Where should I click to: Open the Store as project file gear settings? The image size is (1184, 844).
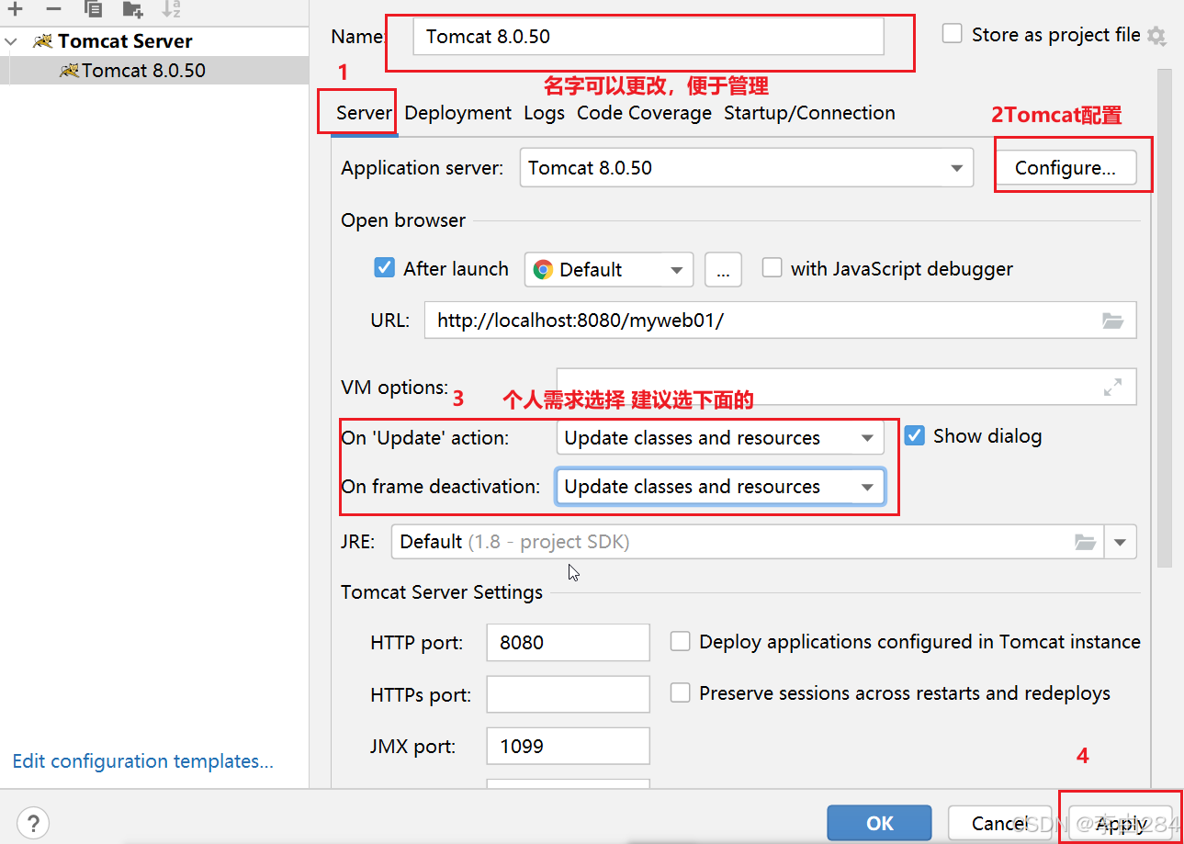(1156, 36)
